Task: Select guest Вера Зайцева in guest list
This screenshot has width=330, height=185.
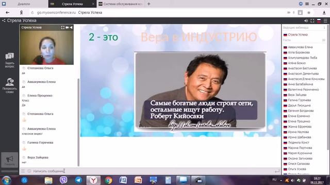Action: click(297, 95)
